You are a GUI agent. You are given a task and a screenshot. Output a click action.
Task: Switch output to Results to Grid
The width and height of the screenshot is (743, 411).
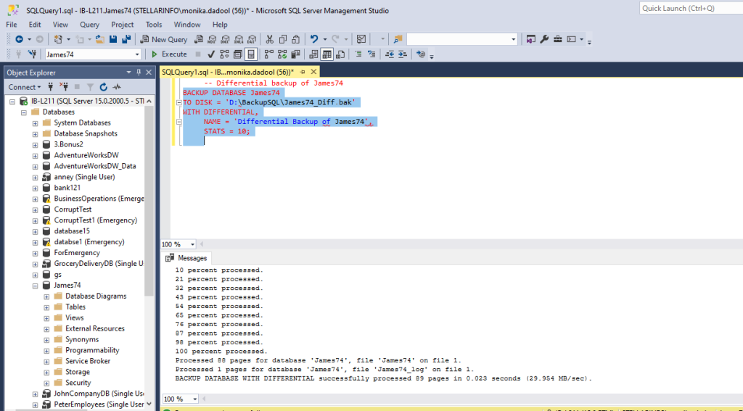pos(327,54)
